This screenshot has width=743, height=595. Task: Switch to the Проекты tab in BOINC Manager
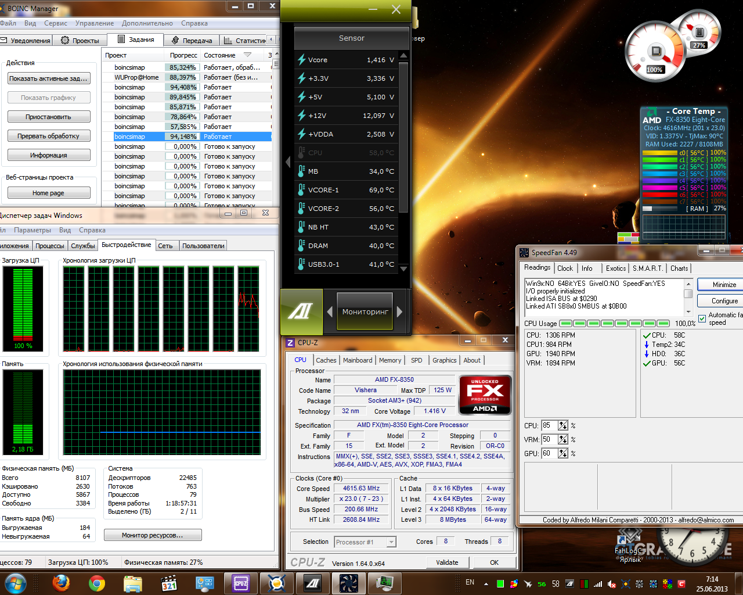pyautogui.click(x=81, y=41)
